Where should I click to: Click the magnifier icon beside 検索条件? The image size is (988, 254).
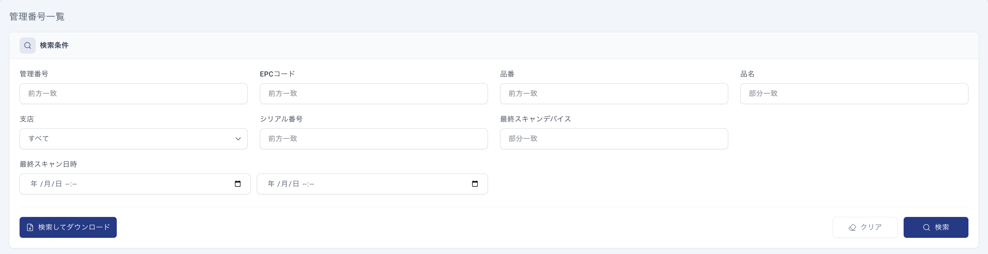28,45
